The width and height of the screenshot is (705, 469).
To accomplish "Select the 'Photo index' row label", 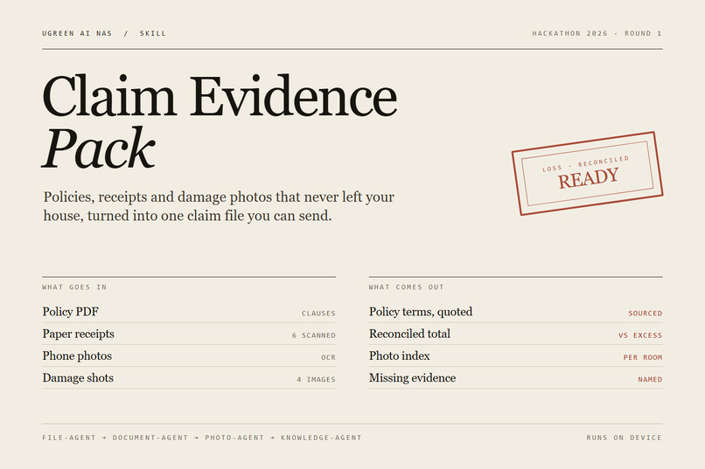I will (399, 356).
